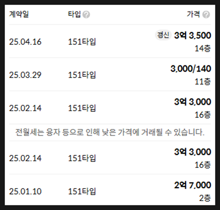
Task: Click the 3,000/140 monthly rent price
Action: pos(191,69)
